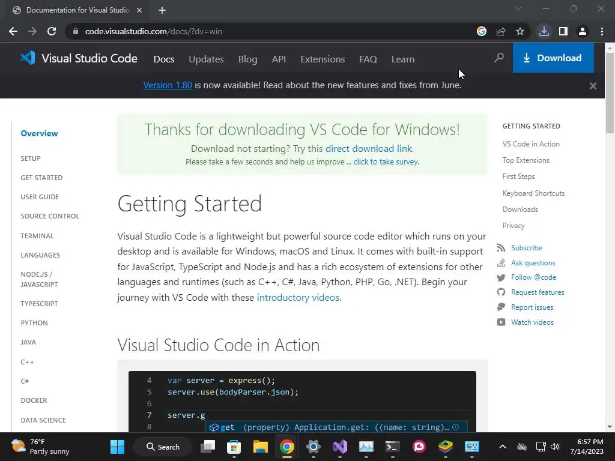Open the taskbar volume icon
615x461 pixels.
(555, 447)
